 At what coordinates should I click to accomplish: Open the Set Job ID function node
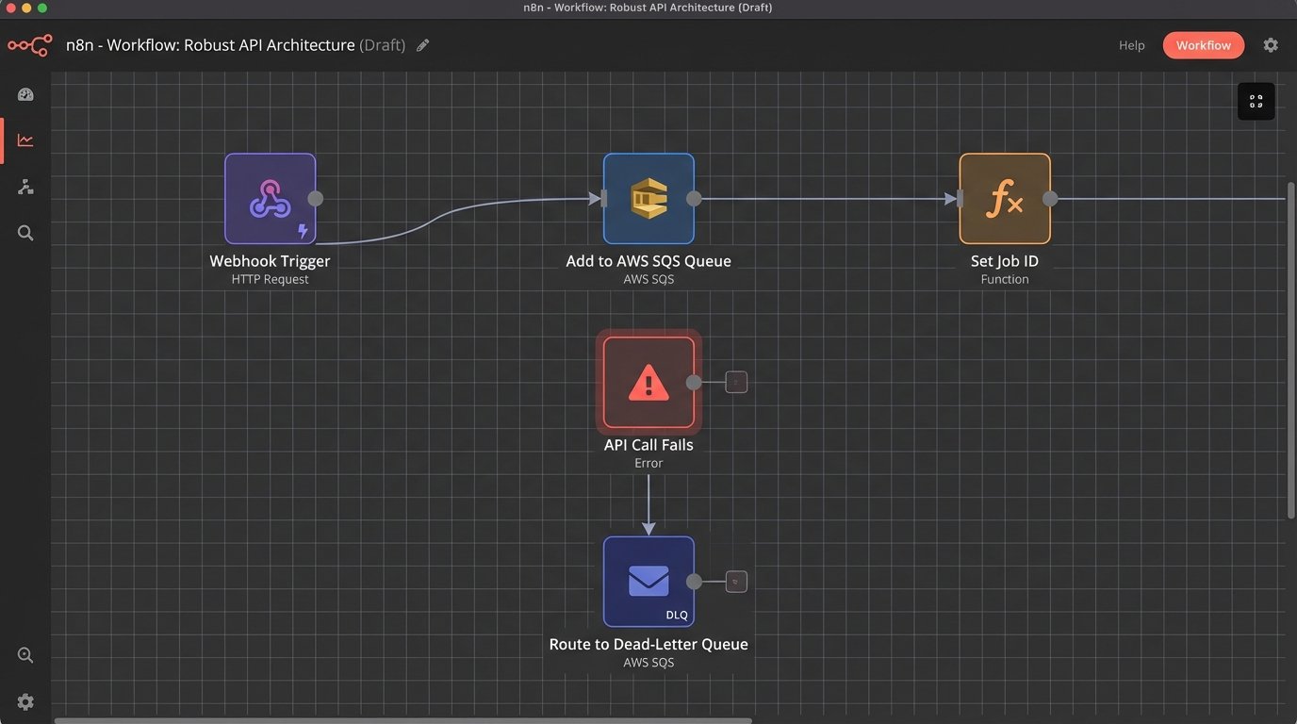click(1004, 199)
